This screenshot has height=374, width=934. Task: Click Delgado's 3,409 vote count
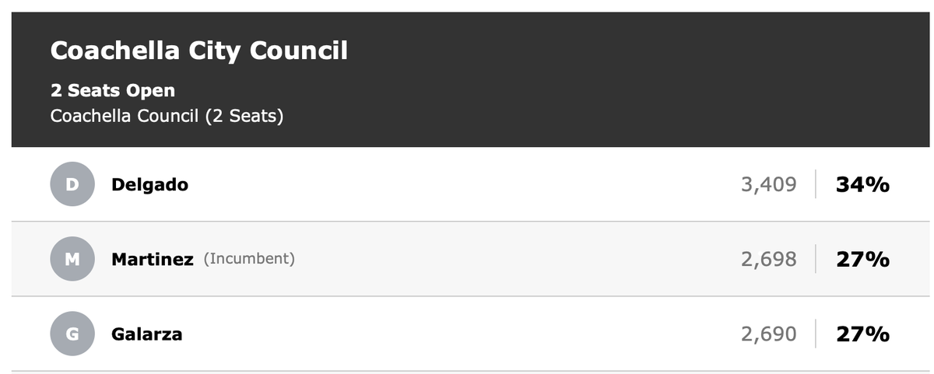[x=768, y=184]
